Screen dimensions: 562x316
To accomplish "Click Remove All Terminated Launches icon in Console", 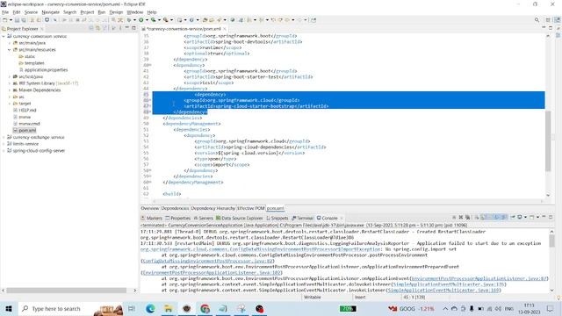I will tap(468, 218).
